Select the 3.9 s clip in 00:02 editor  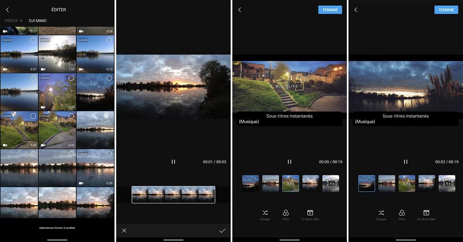tap(407, 183)
